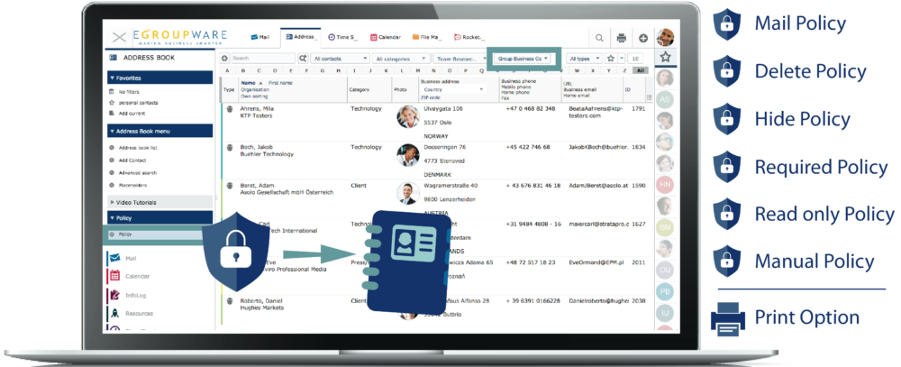Click the contact search input field
Screen dimensions: 901x367
(x=263, y=58)
